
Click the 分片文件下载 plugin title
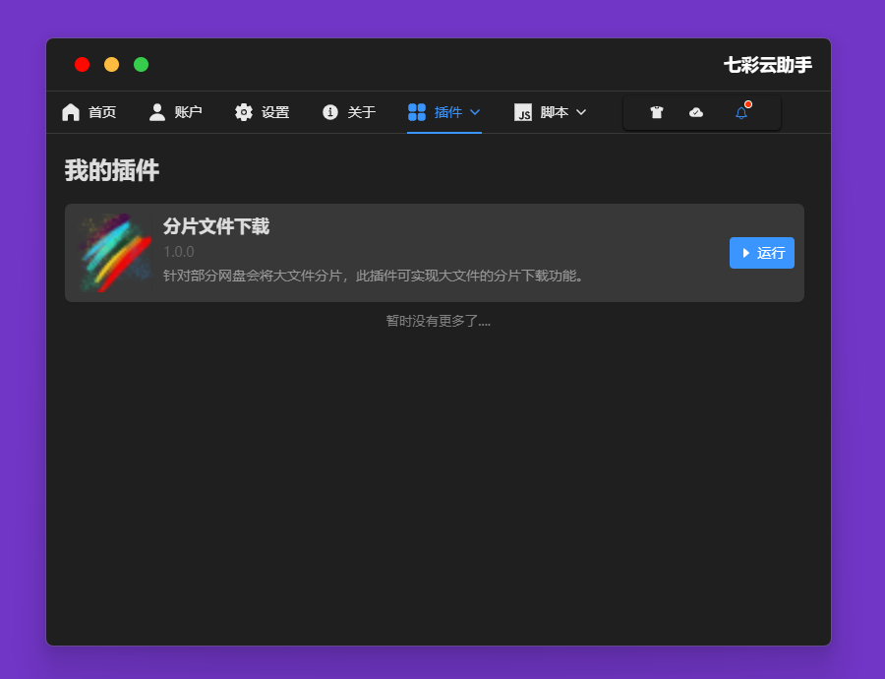tap(216, 226)
